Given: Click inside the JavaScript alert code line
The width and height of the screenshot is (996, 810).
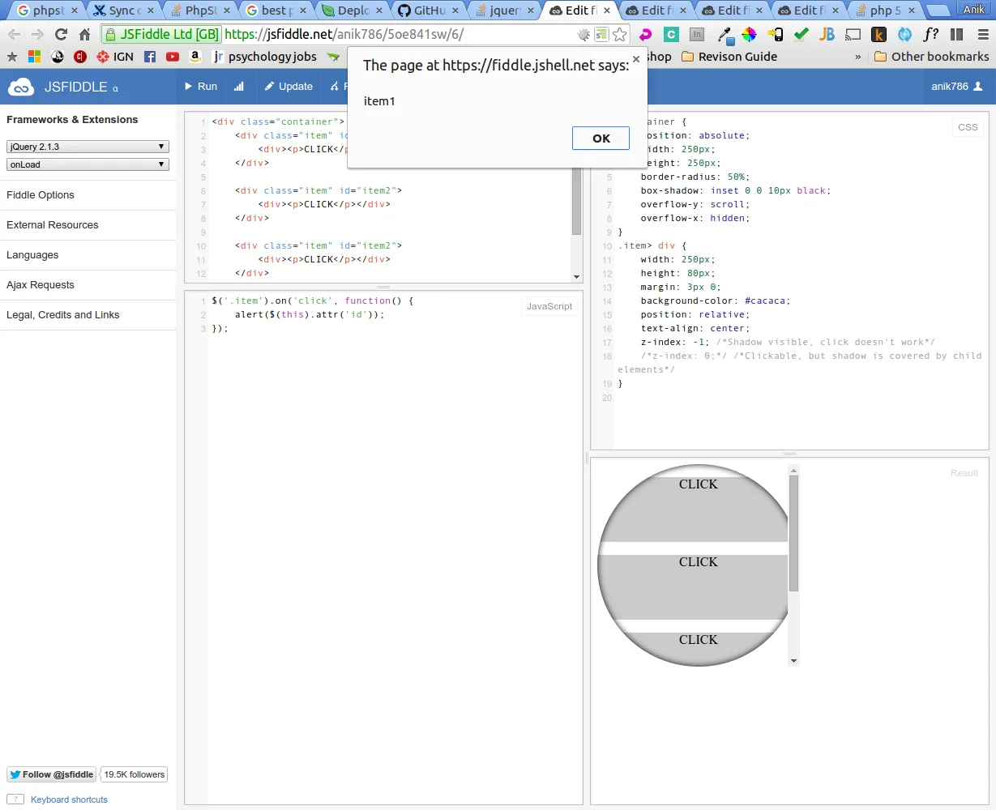Looking at the screenshot, I should pos(310,314).
